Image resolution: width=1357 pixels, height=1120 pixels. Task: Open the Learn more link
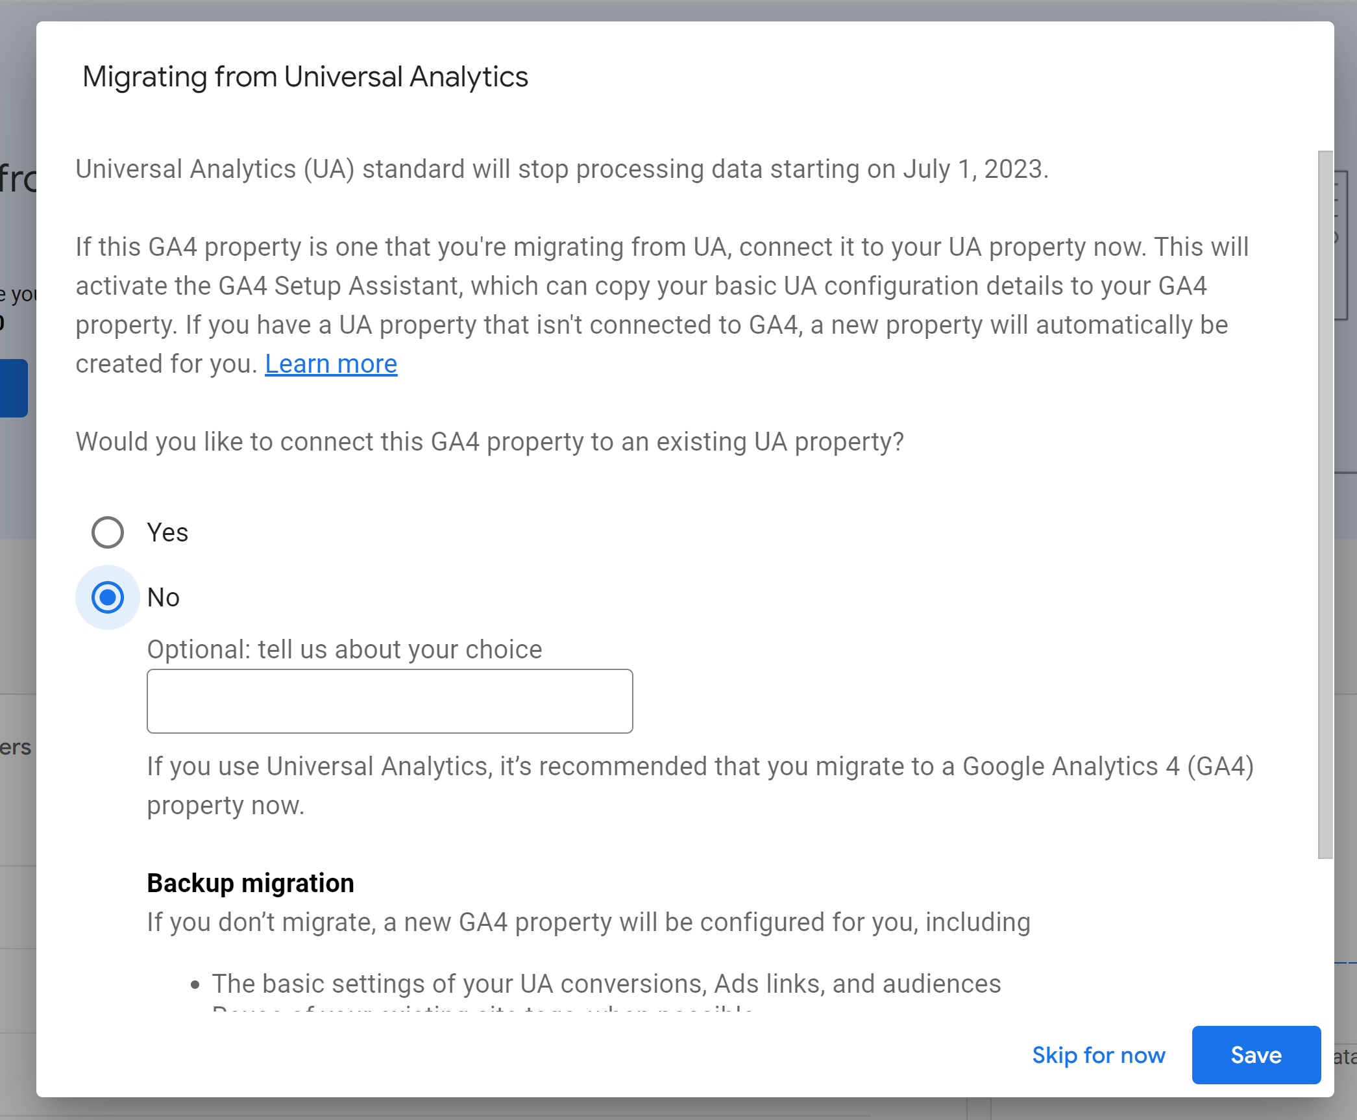(330, 364)
